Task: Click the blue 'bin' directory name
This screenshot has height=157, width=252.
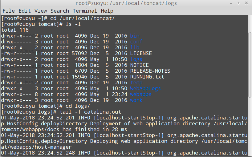Action: click(135, 36)
